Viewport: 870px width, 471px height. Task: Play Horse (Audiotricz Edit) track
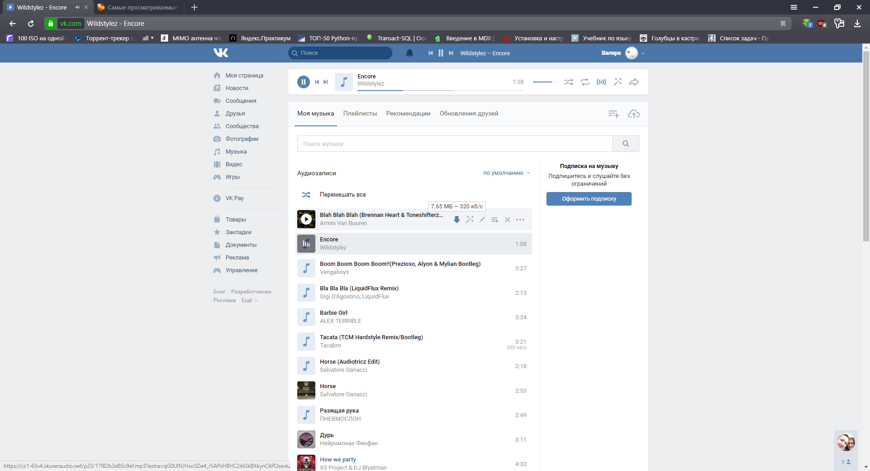[x=306, y=366]
